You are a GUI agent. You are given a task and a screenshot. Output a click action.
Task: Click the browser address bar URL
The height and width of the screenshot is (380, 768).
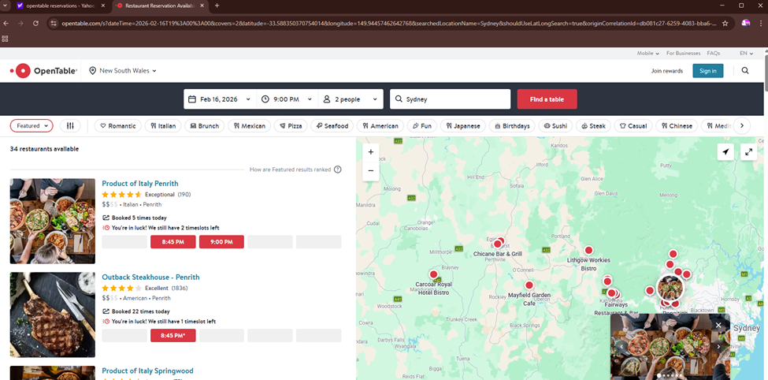389,23
